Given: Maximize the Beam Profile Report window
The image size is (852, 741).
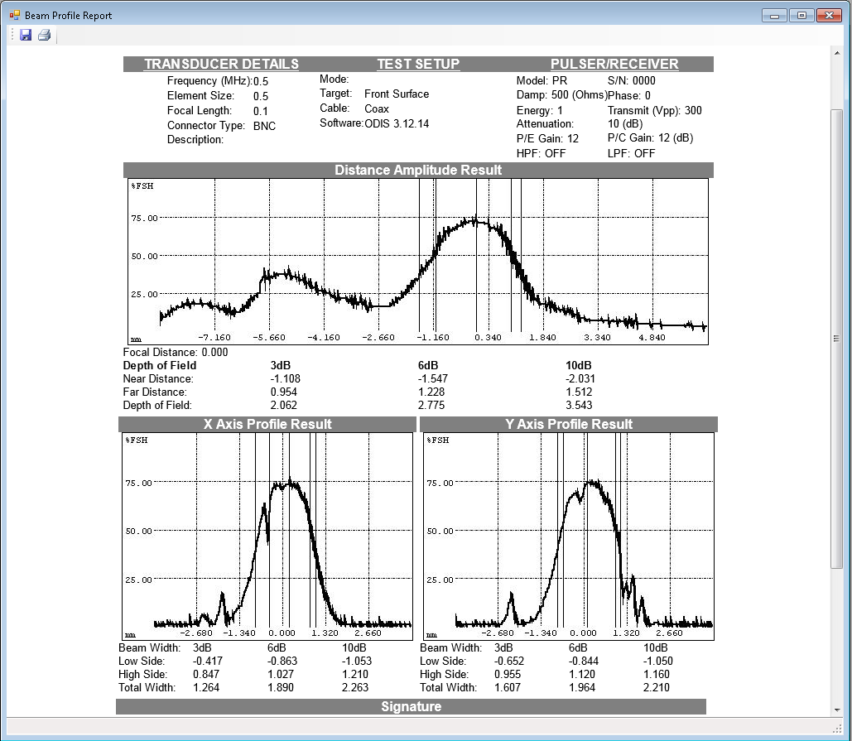Looking at the screenshot, I should tap(801, 16).
